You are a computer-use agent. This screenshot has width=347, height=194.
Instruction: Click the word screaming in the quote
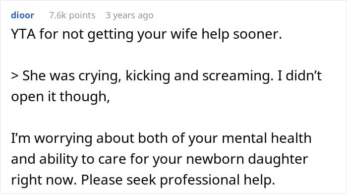coord(236,76)
